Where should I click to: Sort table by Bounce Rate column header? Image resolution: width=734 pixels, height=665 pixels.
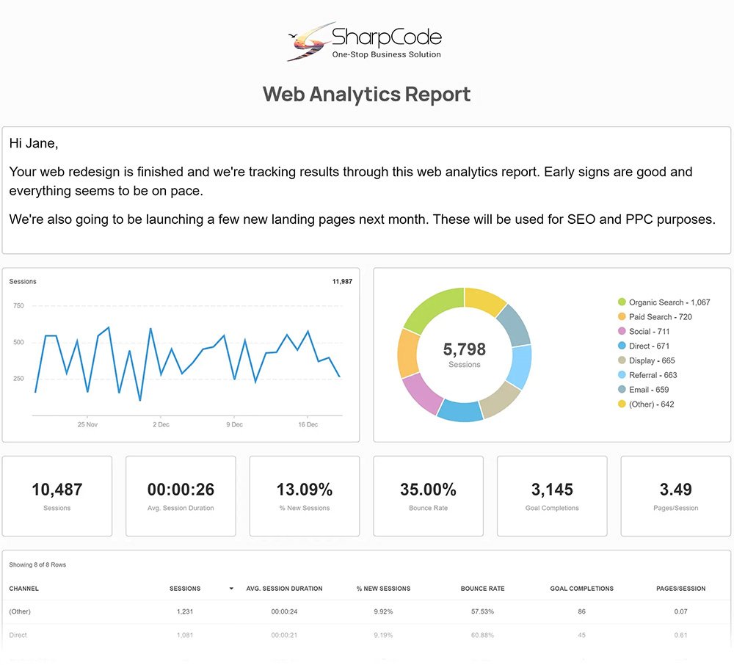(482, 589)
